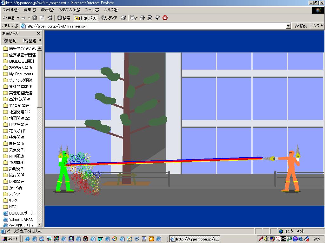
Task: Click the address bar URL field
Action: tap(153, 26)
